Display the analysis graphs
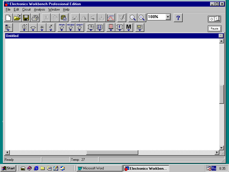Image resolution: width=229 pixels, height=172 pixels. (110, 18)
